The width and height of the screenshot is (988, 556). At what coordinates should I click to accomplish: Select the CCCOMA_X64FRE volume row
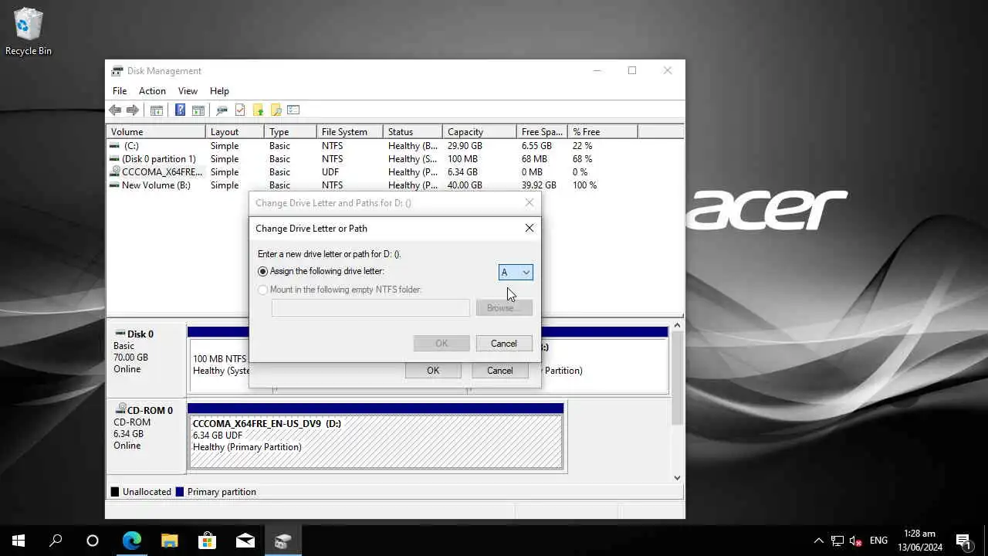[394, 172]
